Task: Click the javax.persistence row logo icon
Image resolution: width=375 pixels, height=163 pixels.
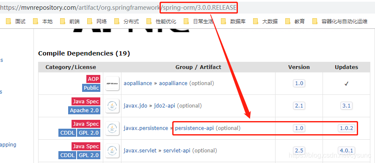Action: (112, 128)
